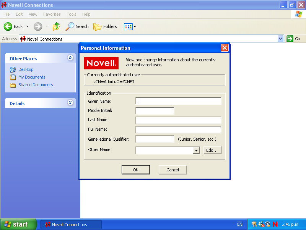Screen dimensions: 306x230
Task: Close the Personal Information dialog
Action: [x=225, y=48]
